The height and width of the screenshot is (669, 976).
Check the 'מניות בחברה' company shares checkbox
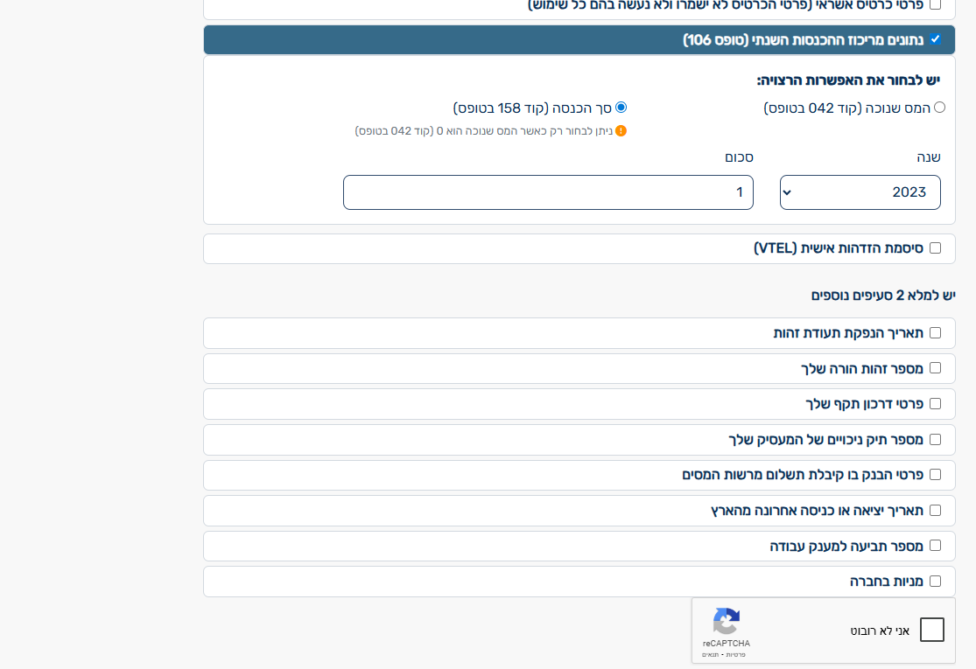click(935, 581)
